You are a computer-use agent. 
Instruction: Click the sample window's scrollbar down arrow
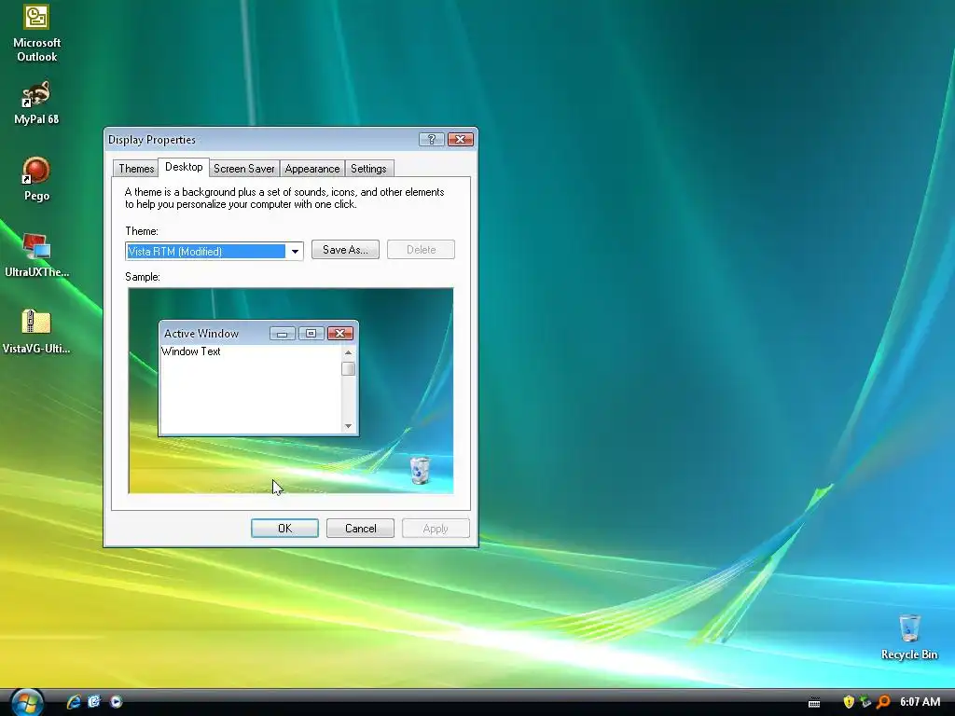pos(349,426)
